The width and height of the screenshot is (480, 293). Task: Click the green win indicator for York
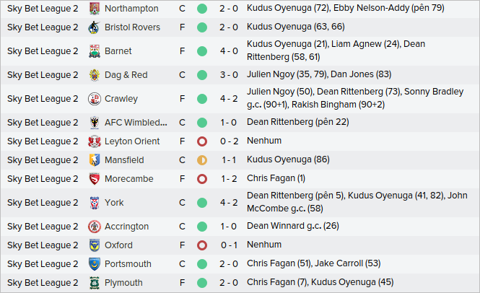point(202,203)
